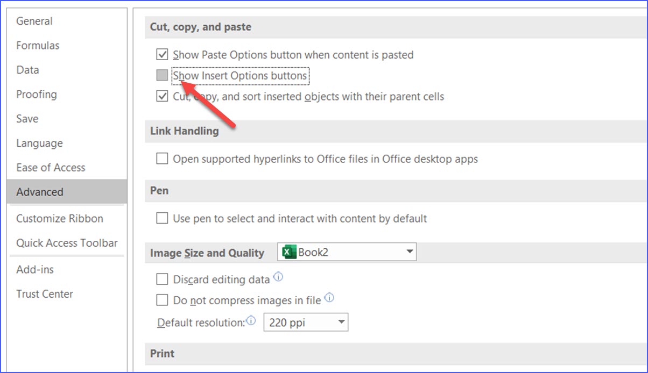Switch to the General settings category
This screenshot has width=648, height=373.
point(34,21)
